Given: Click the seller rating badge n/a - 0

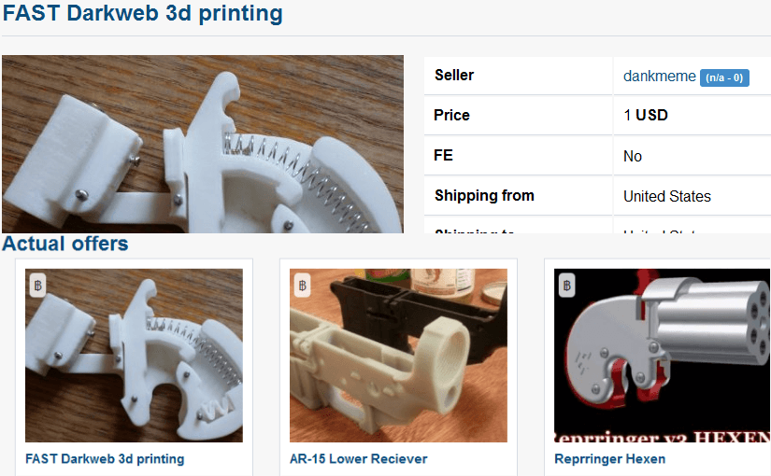Looking at the screenshot, I should (x=724, y=77).
